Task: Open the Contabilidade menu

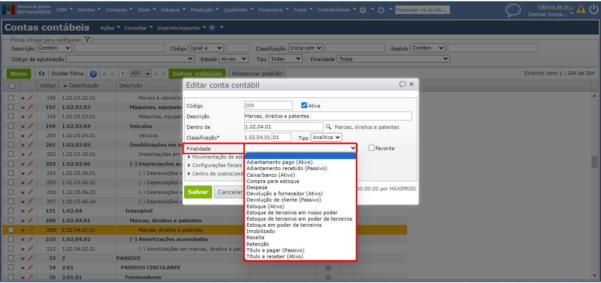Action: point(337,10)
